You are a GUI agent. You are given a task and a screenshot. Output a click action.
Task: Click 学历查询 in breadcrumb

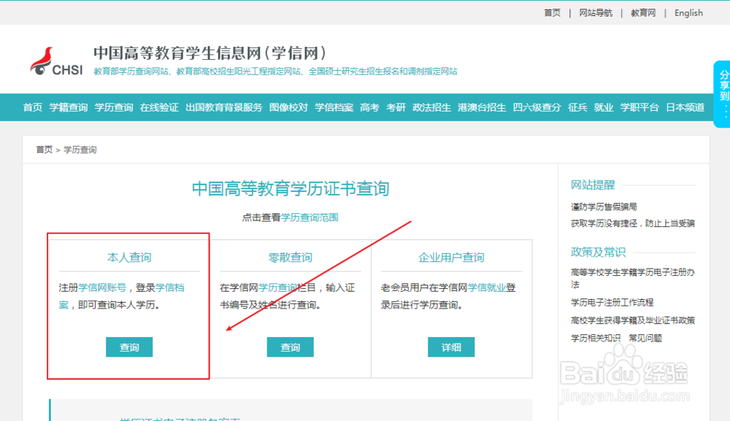pyautogui.click(x=80, y=150)
